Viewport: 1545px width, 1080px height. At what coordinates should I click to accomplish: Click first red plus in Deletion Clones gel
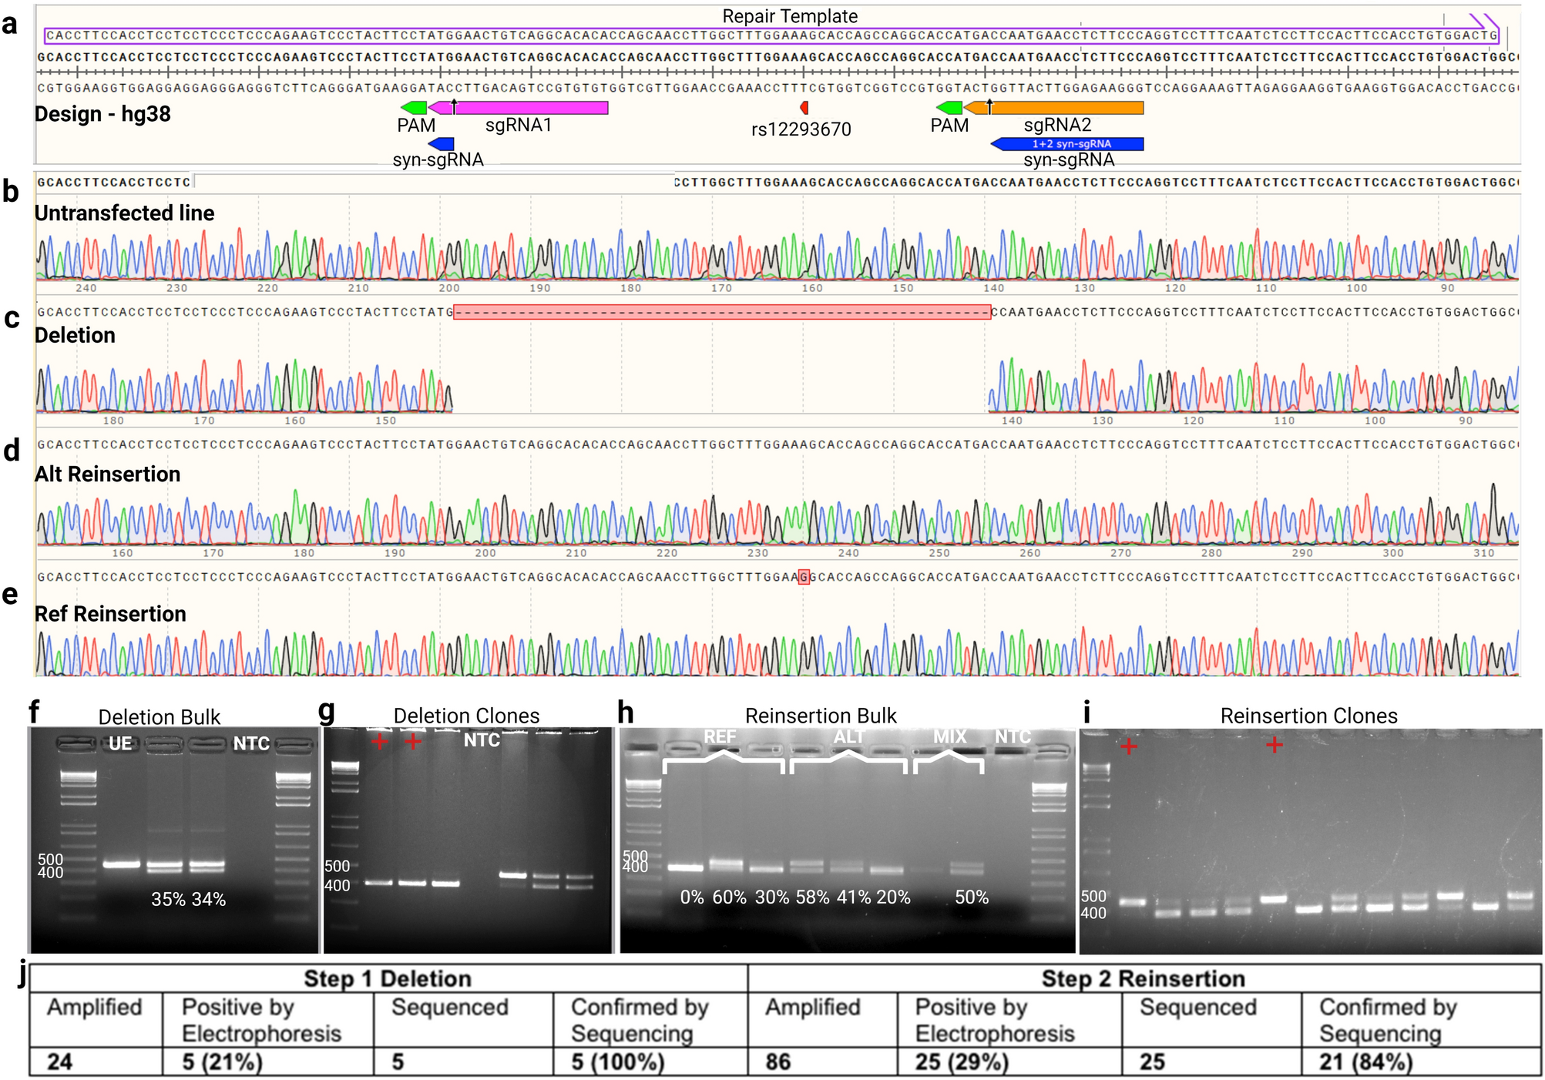(379, 741)
